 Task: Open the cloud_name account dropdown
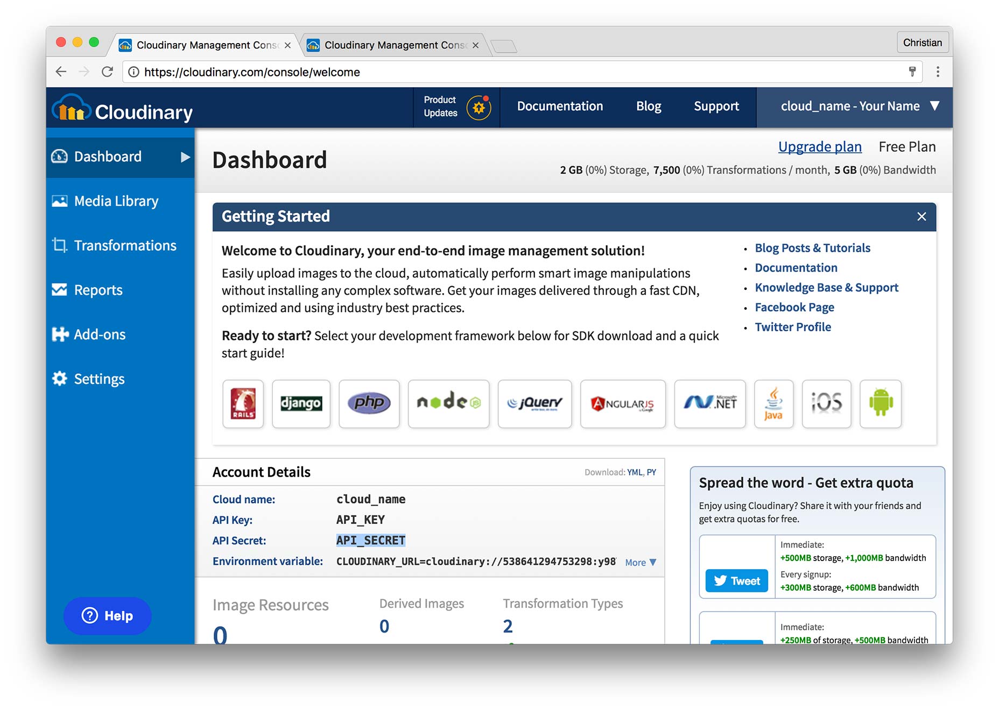click(855, 106)
